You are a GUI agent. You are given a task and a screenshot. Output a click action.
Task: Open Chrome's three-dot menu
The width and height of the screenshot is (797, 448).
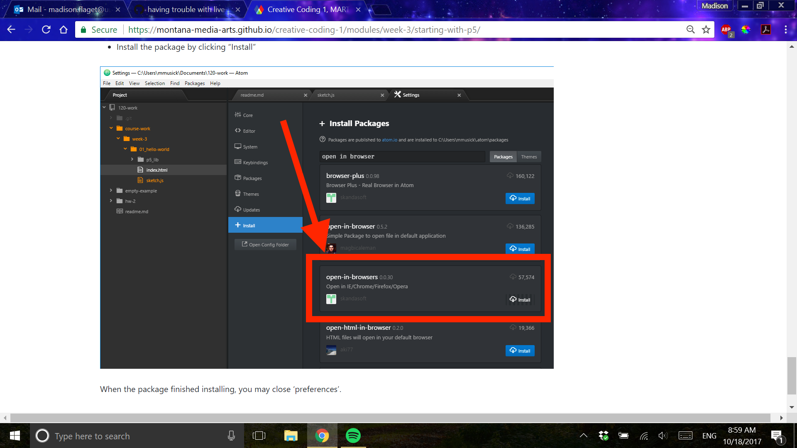pyautogui.click(x=785, y=29)
